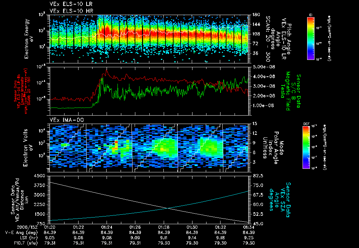Image resolution: width=359 pixels, height=248 pixels.
Task: Select the 'VEx ELS-10 HR' title
Action: point(72,11)
